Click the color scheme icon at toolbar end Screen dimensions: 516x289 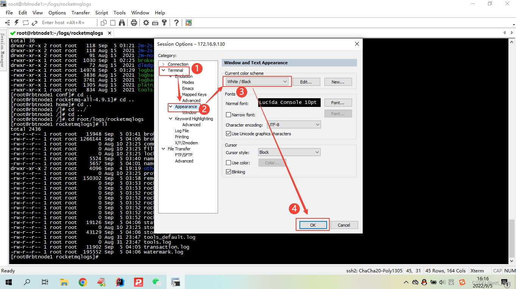[x=188, y=23]
